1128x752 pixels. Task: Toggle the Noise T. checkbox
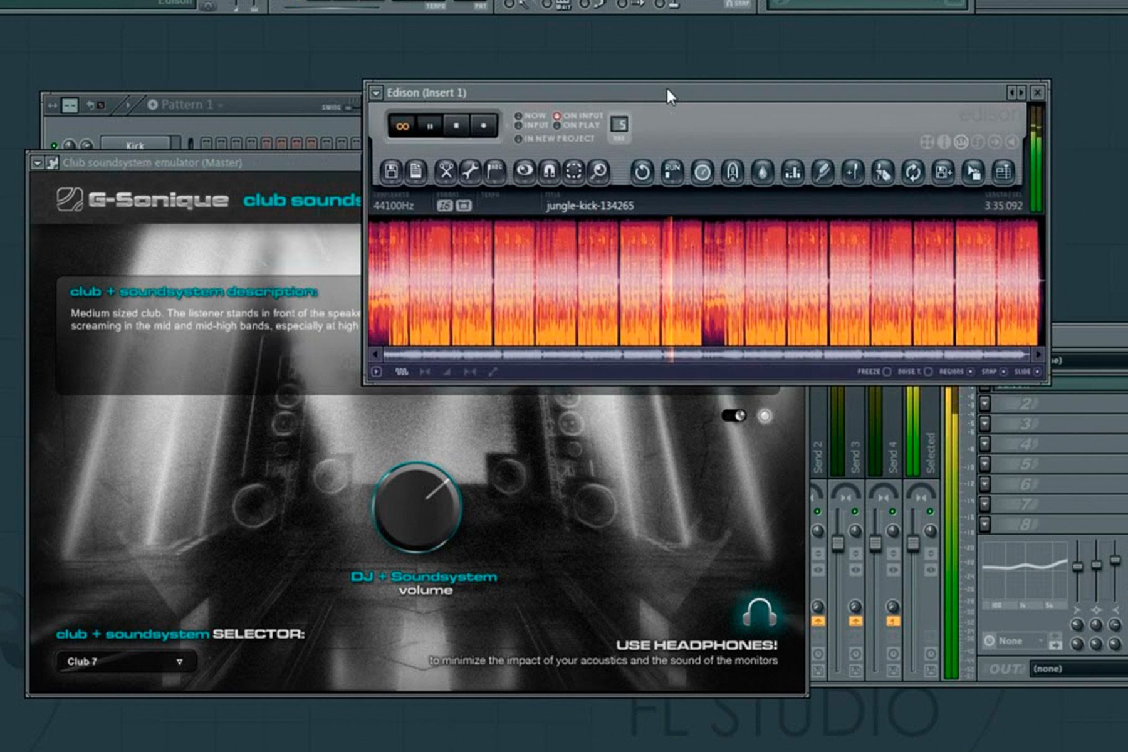pyautogui.click(x=928, y=372)
